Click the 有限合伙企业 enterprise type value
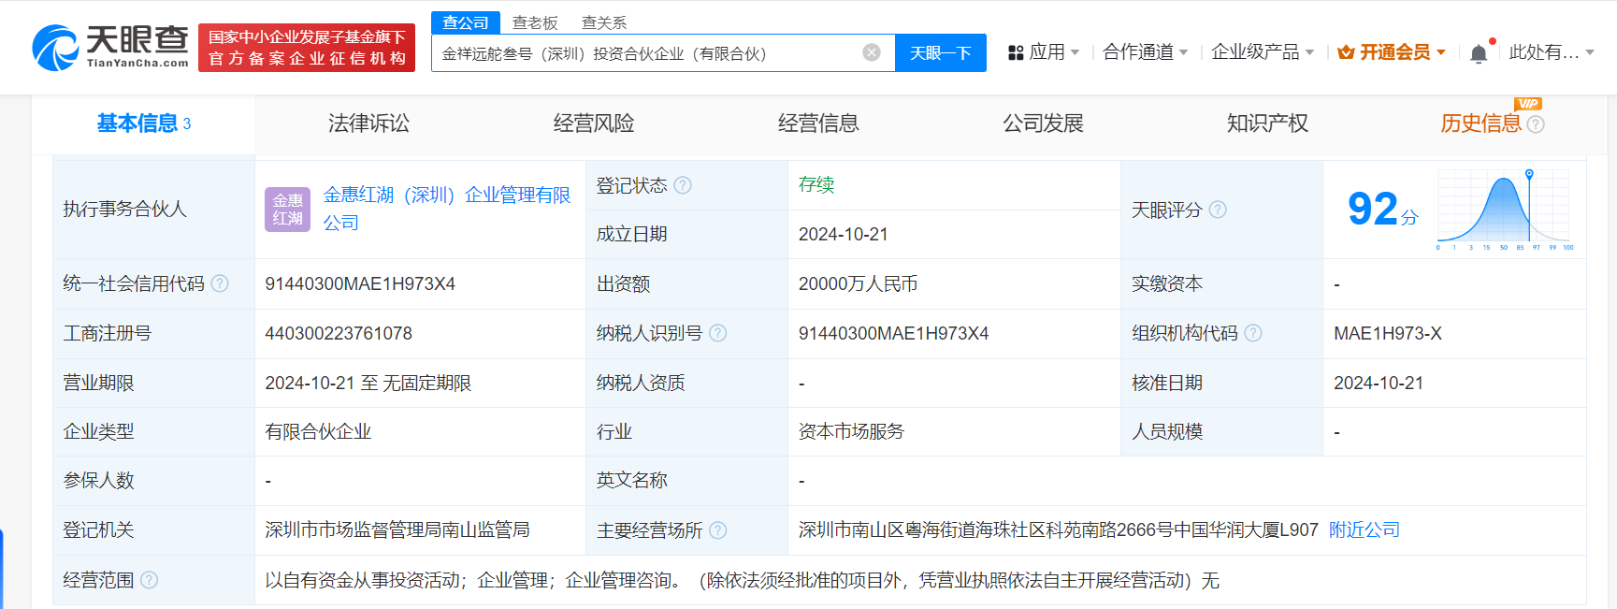The height and width of the screenshot is (609, 1617). coord(318,432)
